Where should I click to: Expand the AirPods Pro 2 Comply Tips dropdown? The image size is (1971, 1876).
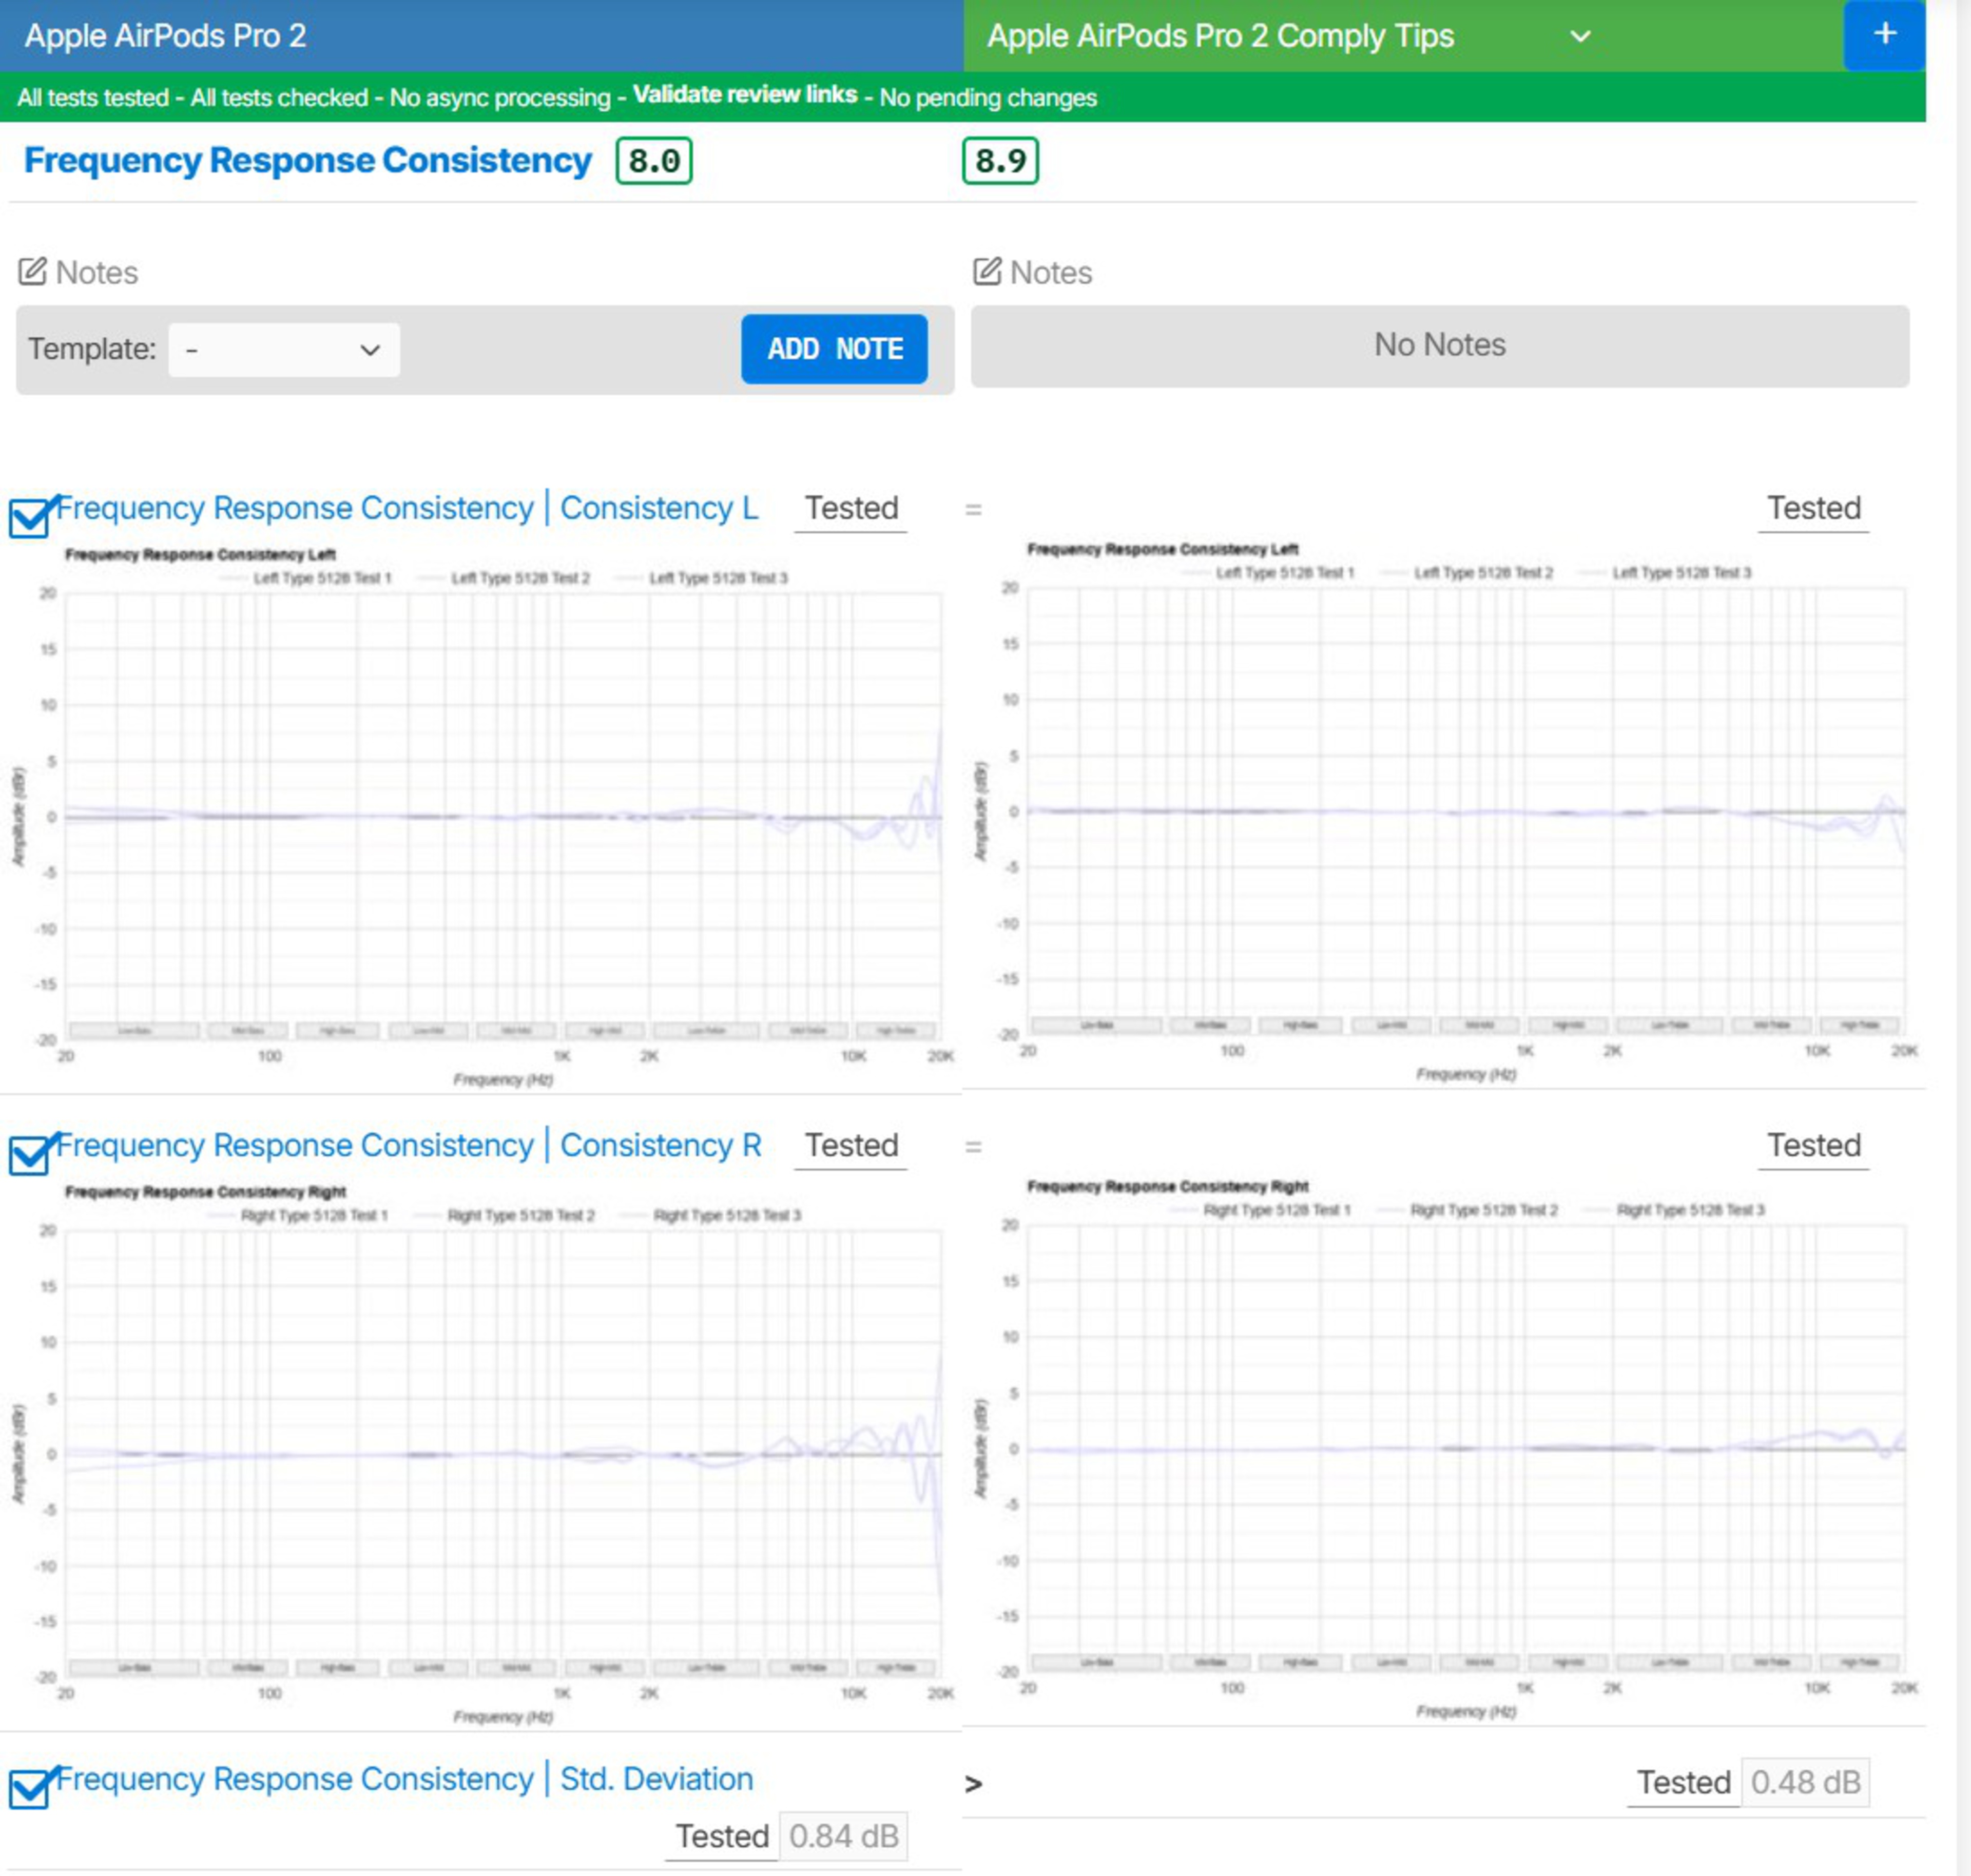(x=1580, y=37)
